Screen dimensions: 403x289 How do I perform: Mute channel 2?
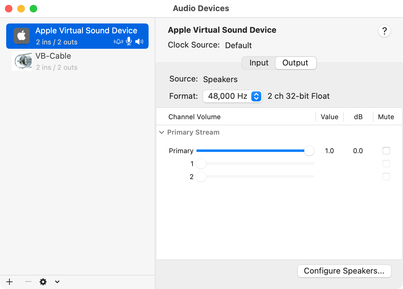point(386,177)
